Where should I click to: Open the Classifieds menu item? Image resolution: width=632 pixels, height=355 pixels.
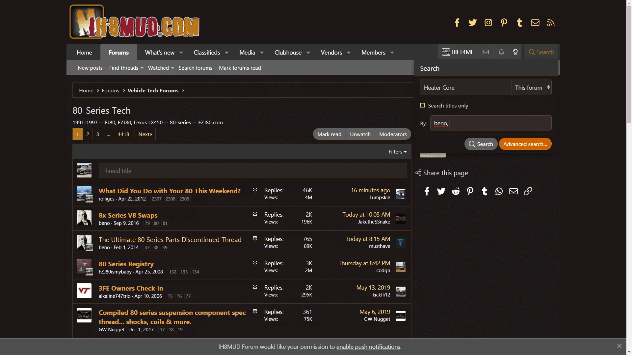207,53
